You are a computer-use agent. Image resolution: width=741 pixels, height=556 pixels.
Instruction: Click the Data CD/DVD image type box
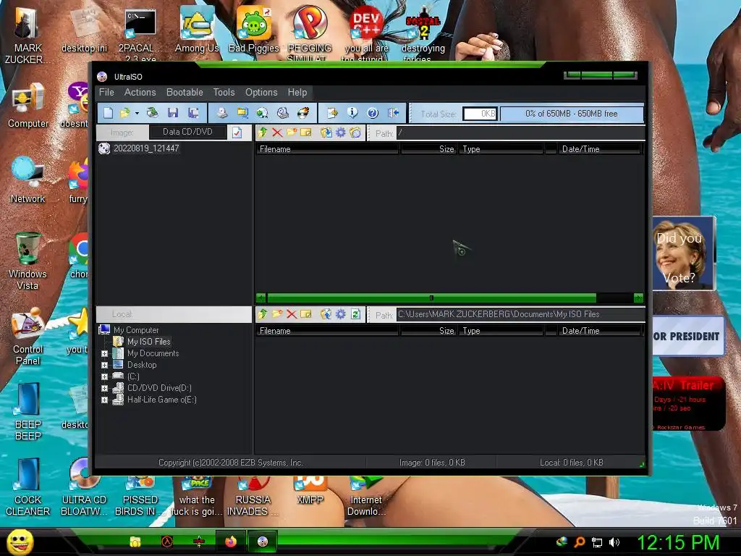[x=187, y=132]
